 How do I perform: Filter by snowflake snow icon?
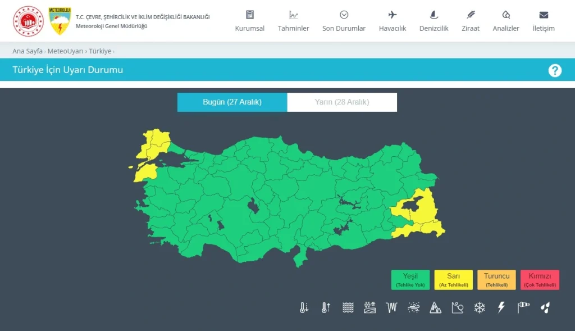(x=480, y=307)
